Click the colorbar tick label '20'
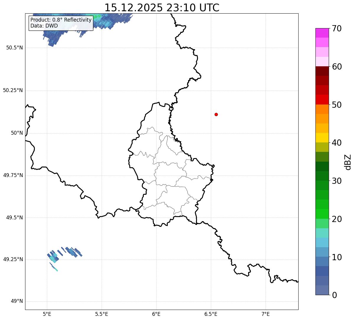The height and width of the screenshot is (320, 355). 337,219
